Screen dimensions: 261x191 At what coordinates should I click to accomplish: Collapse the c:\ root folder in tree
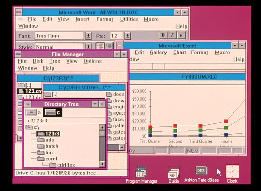click(29, 127)
